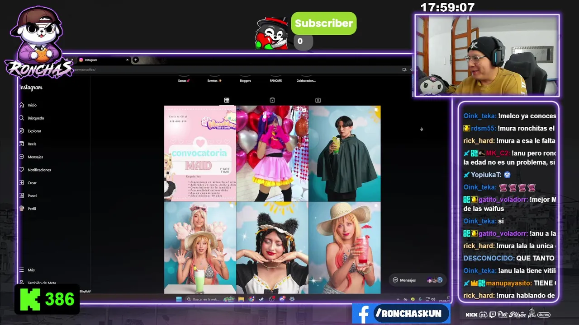The width and height of the screenshot is (579, 325).
Task: Open the two girls with green drink post
Action: point(200,248)
